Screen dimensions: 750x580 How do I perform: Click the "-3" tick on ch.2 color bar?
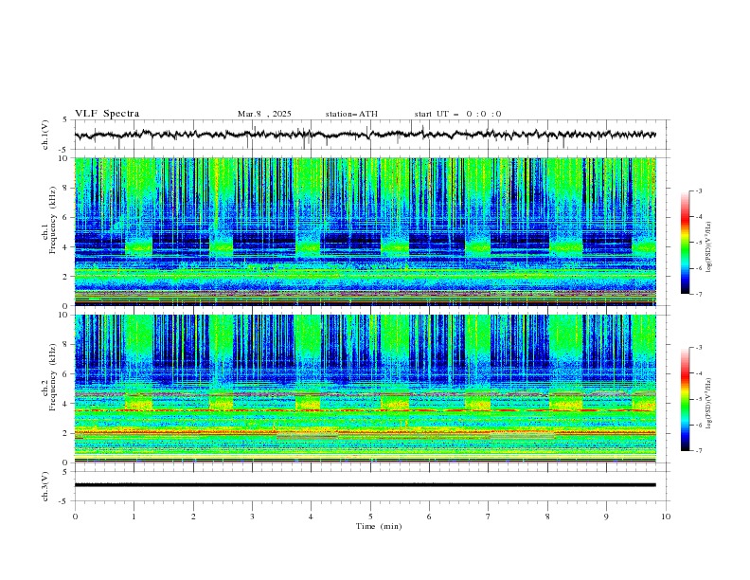coord(698,348)
